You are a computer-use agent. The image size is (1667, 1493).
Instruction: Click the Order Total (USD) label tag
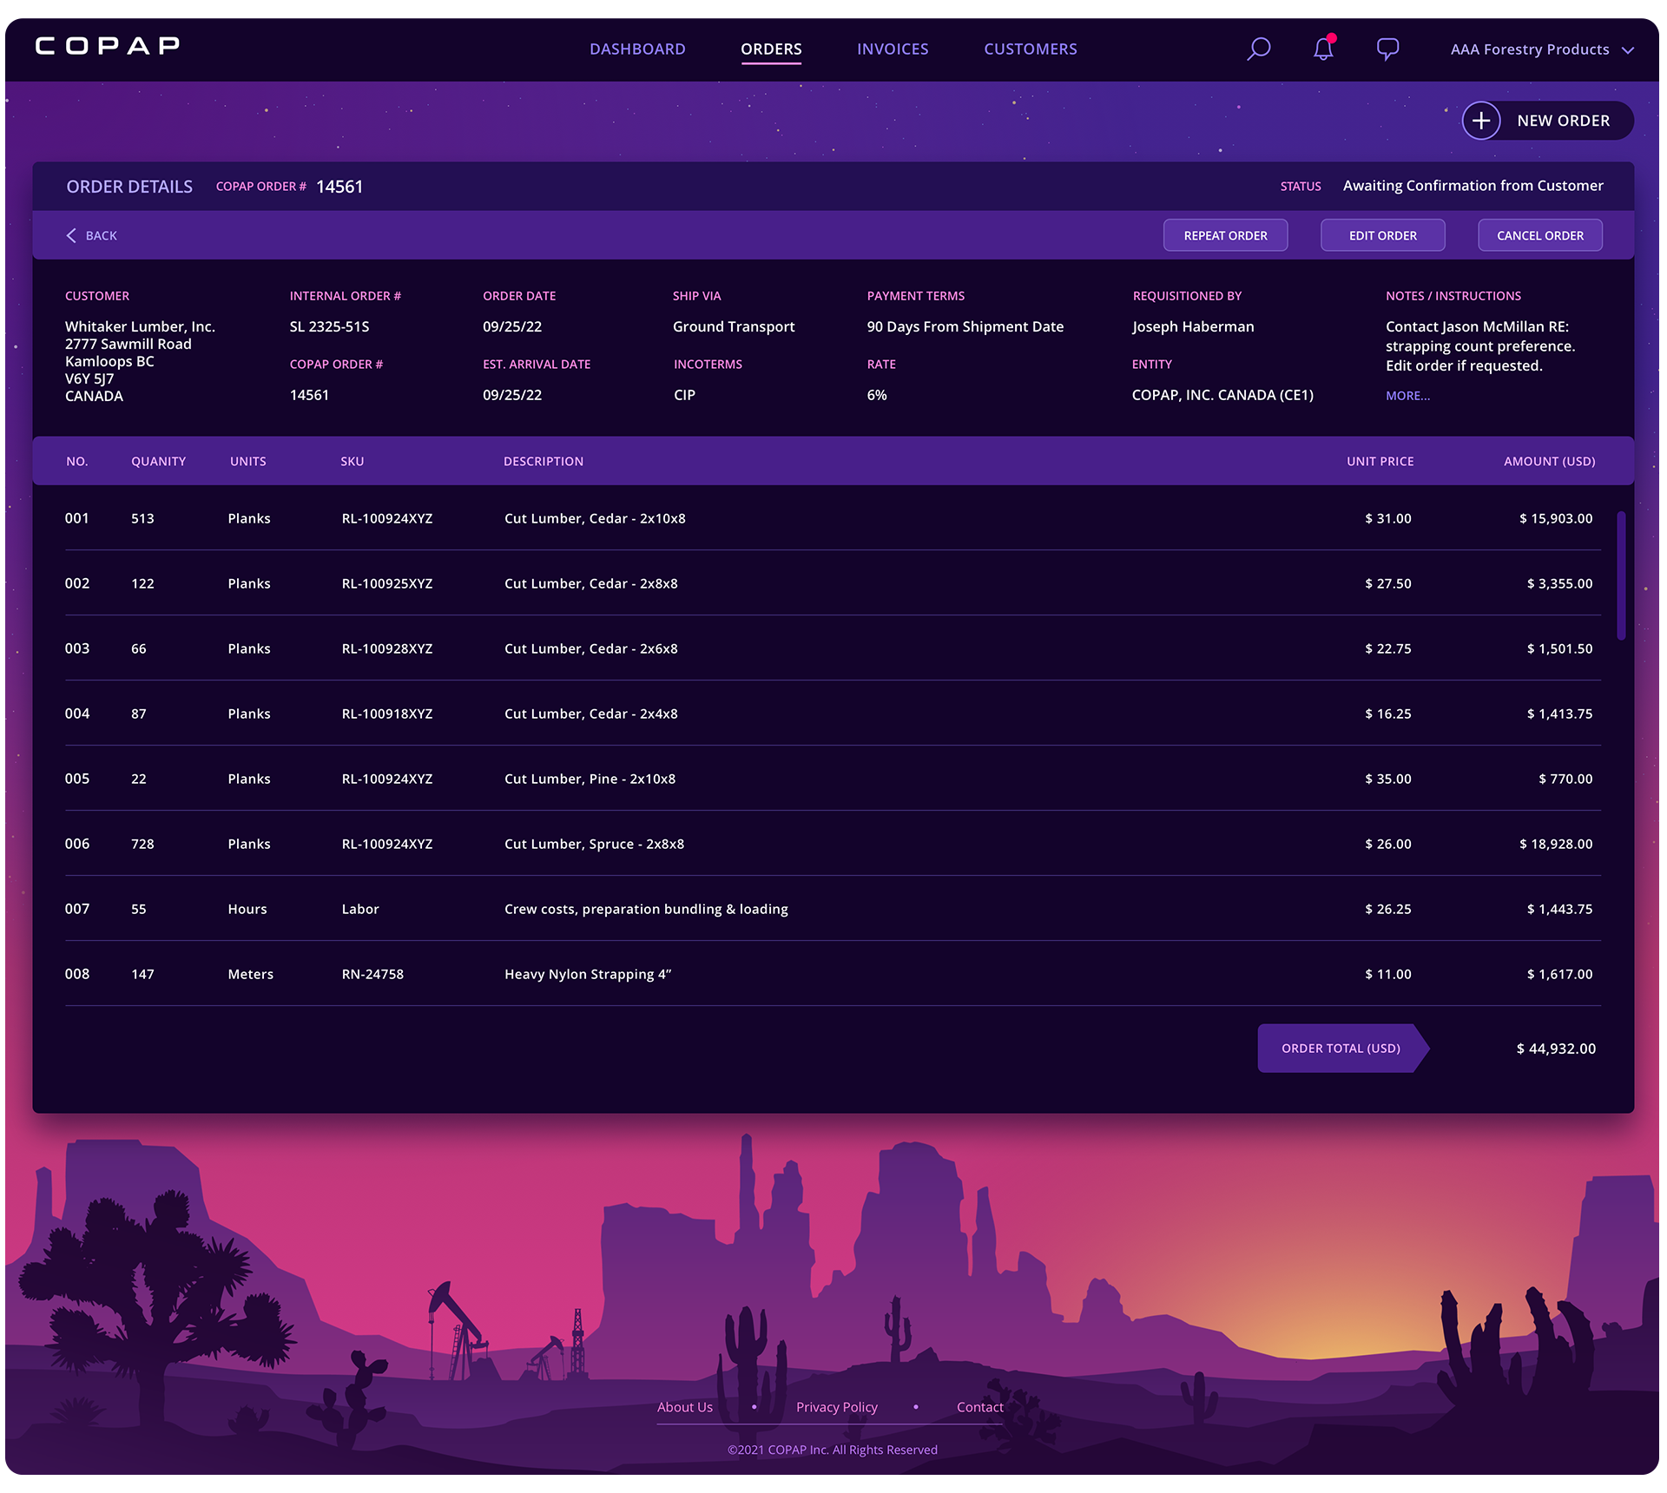coord(1341,1049)
